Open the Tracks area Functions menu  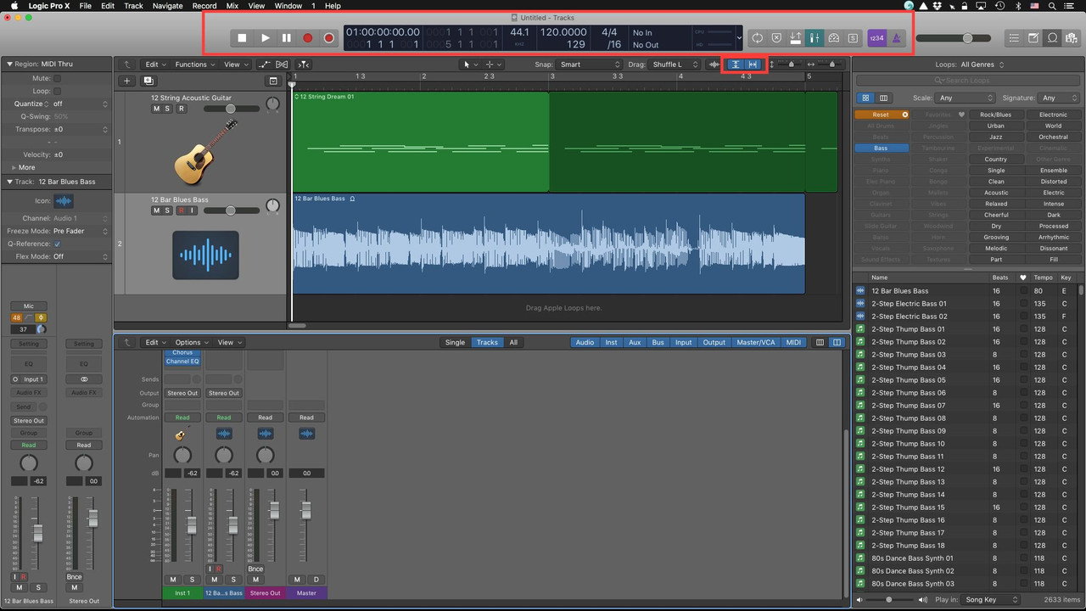click(x=194, y=64)
